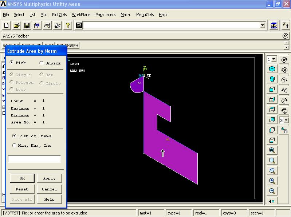This screenshot has height=217, width=291.
Task: Choose the Box picking mode
Action: tap(42, 75)
